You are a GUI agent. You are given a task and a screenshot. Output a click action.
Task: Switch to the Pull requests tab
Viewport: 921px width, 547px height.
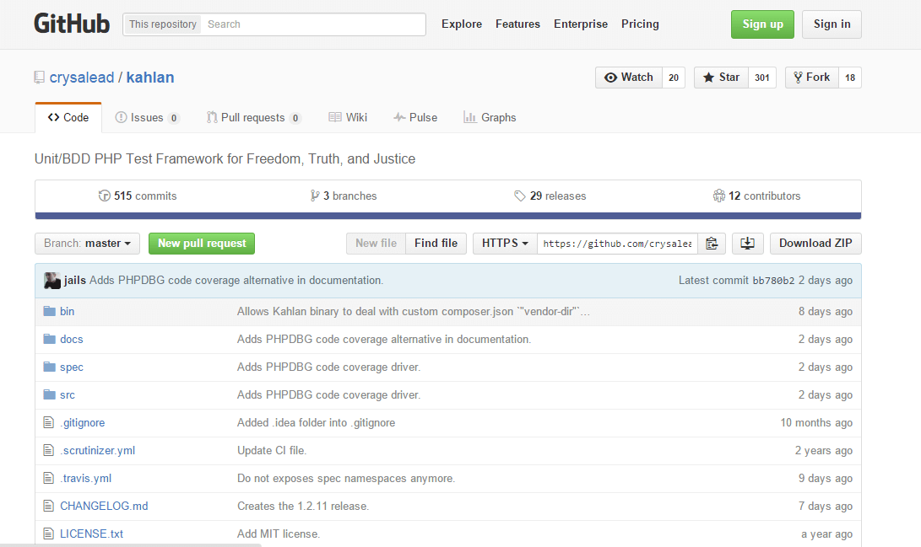254,117
